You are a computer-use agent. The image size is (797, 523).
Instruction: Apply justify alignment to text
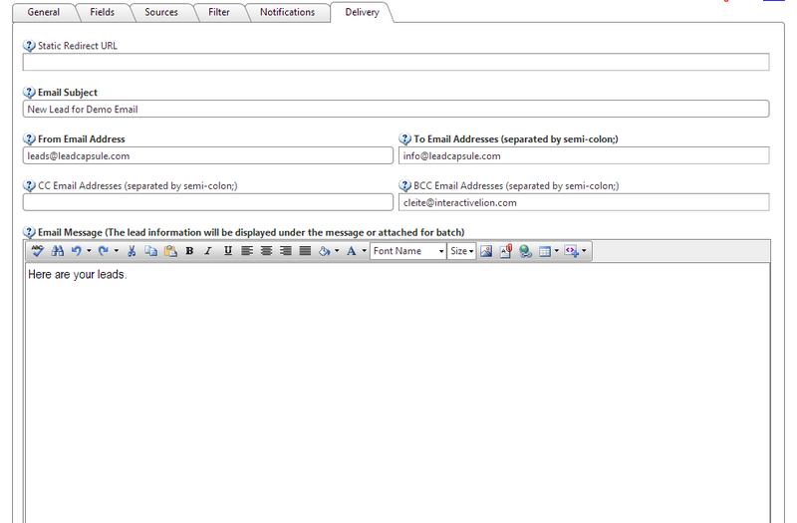click(305, 251)
